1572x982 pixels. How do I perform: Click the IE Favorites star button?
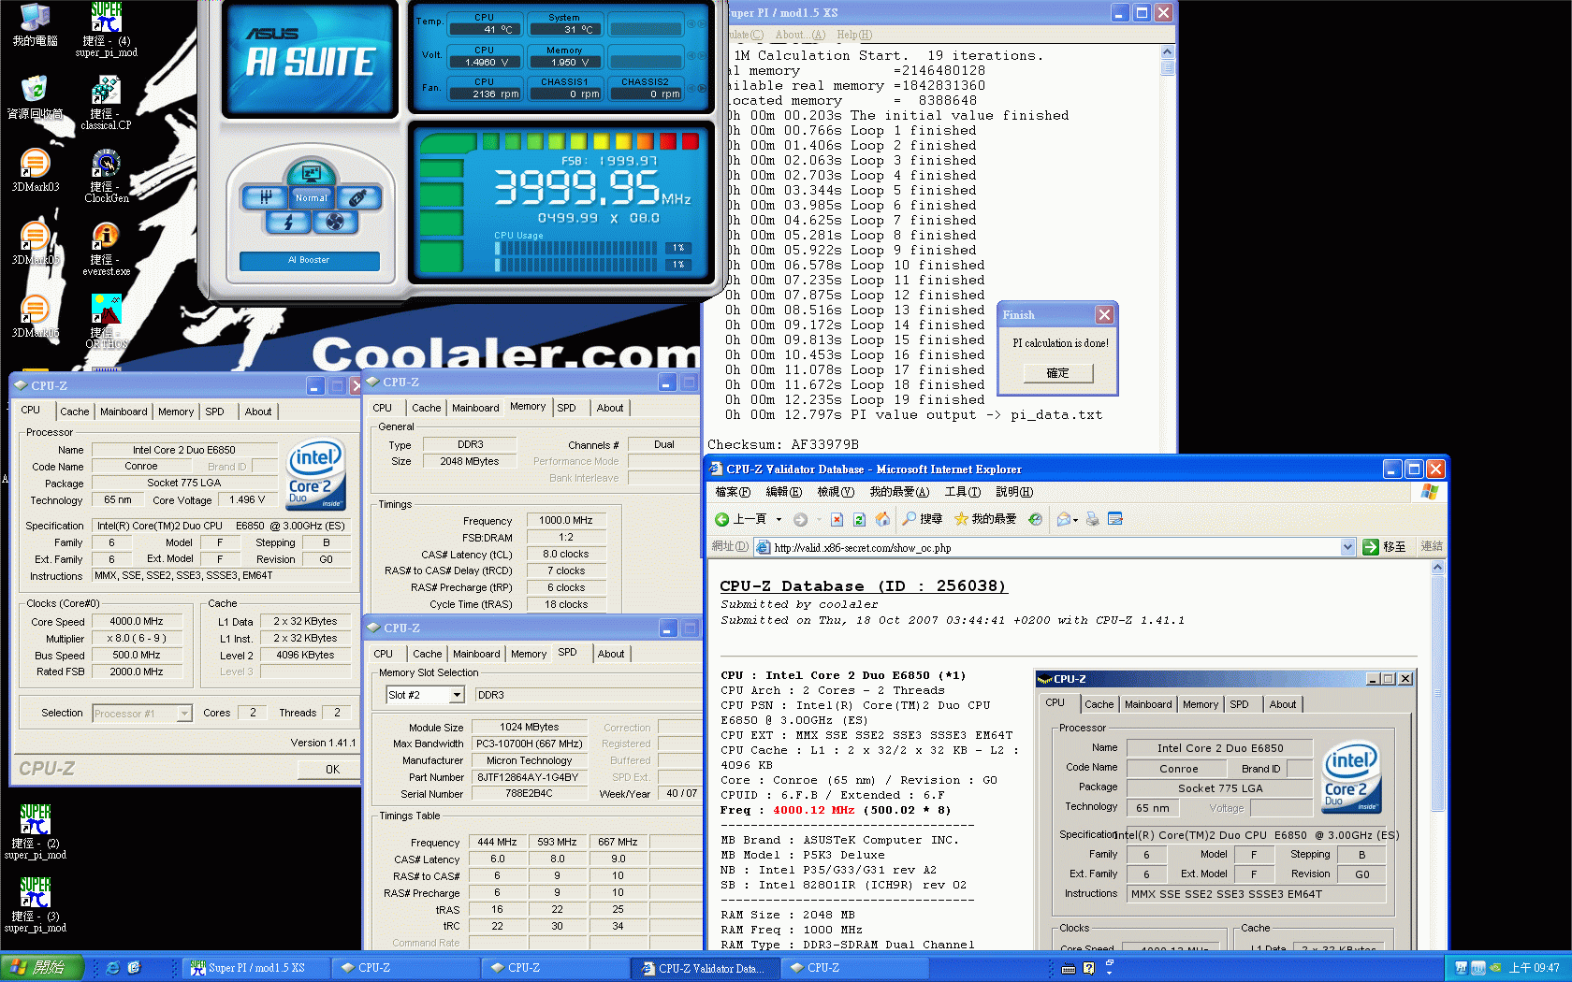pyautogui.click(x=984, y=519)
